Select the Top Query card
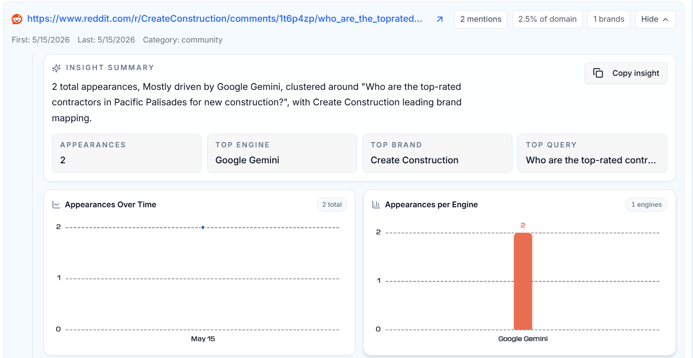Viewport: 693px width, 358px height. tap(592, 153)
